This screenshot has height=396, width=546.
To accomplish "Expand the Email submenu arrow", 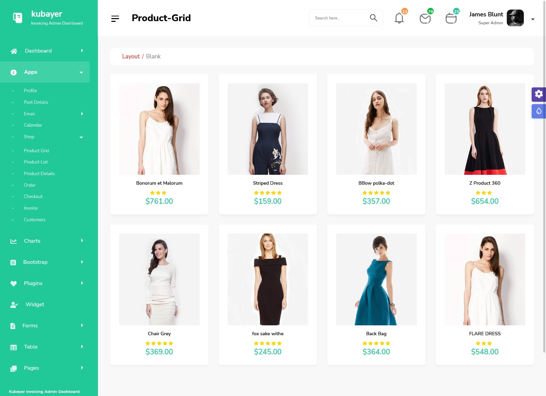I will tap(82, 114).
